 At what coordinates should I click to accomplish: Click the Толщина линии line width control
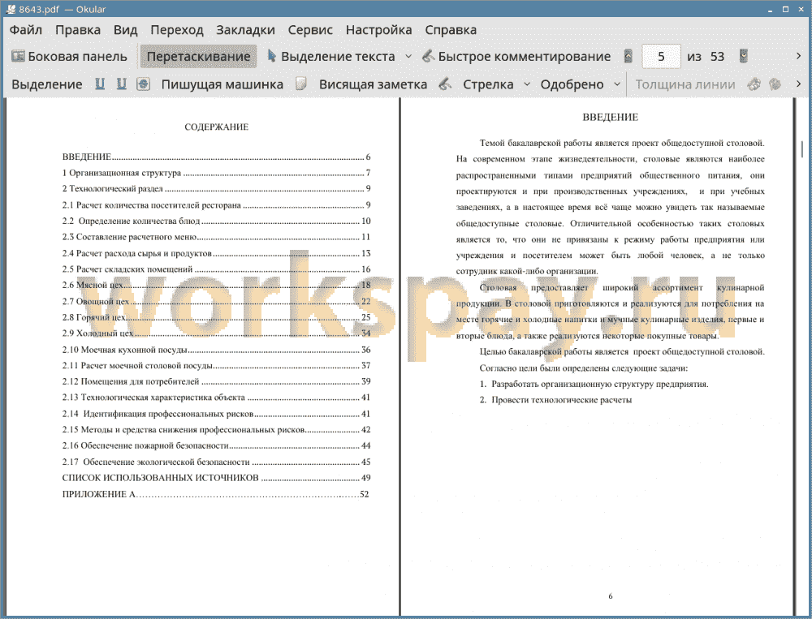click(685, 84)
